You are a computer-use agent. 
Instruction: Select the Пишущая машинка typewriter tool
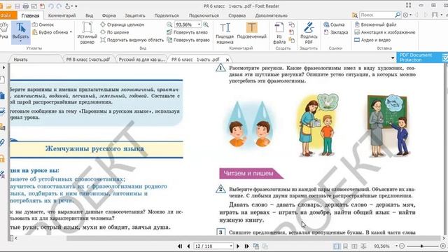click(x=225, y=33)
